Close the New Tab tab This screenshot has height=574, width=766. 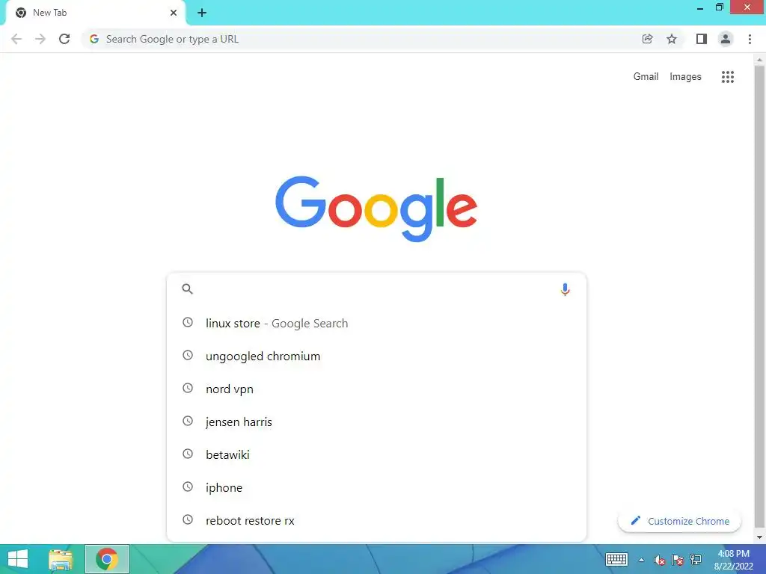(174, 13)
